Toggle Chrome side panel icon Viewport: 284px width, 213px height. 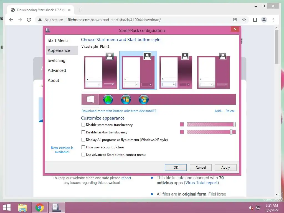click(255, 20)
